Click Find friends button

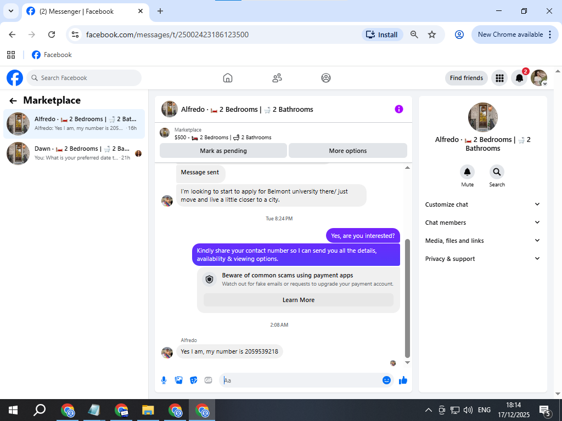coord(467,78)
